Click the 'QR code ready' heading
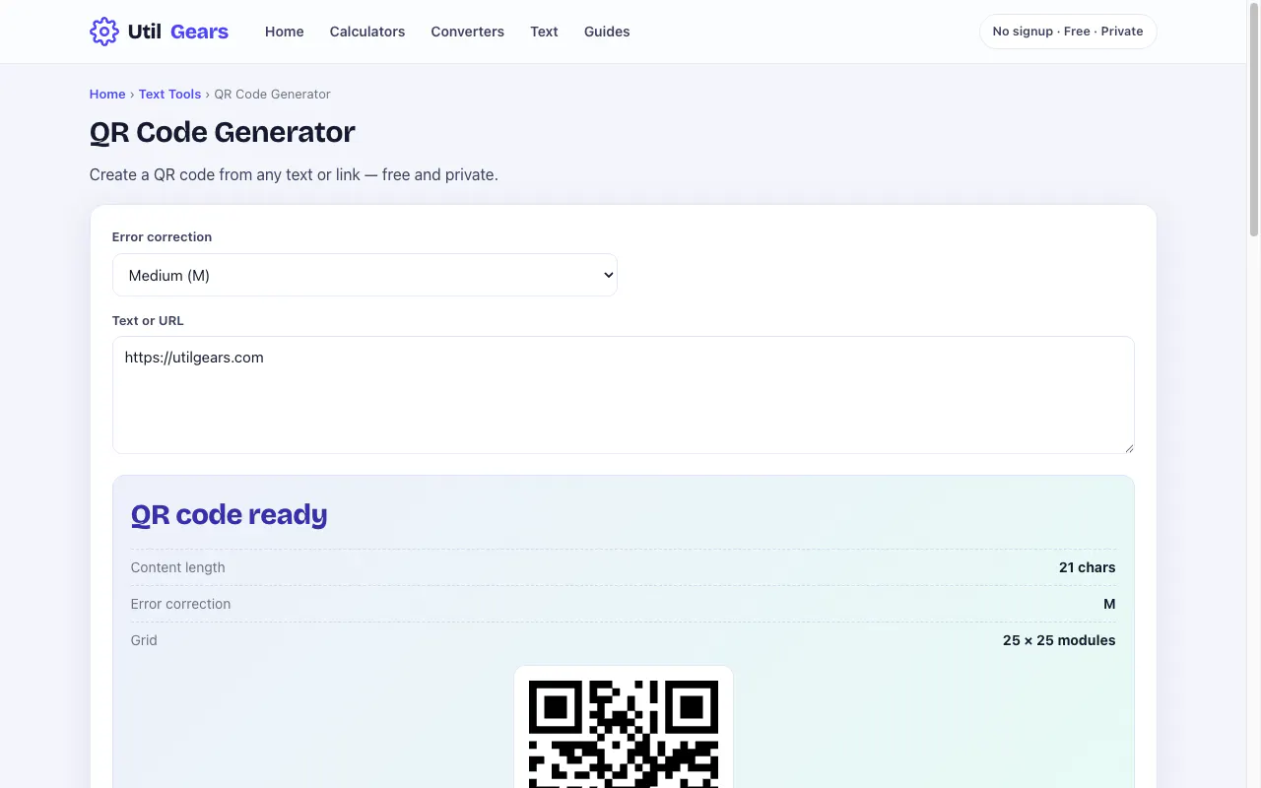 point(230,514)
